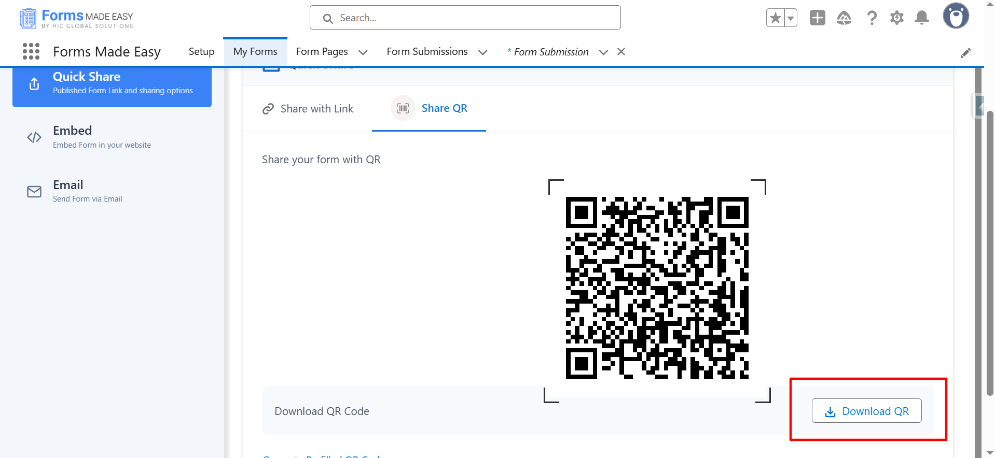Open the user profile avatar

[956, 17]
